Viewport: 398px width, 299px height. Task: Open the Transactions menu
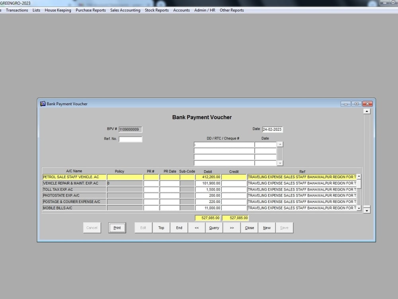tap(16, 10)
